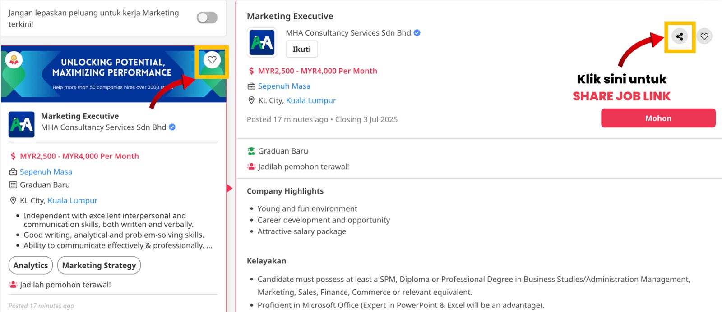The width and height of the screenshot is (722, 312).
Task: Toggle the Marketing job alert switch
Action: 207,18
